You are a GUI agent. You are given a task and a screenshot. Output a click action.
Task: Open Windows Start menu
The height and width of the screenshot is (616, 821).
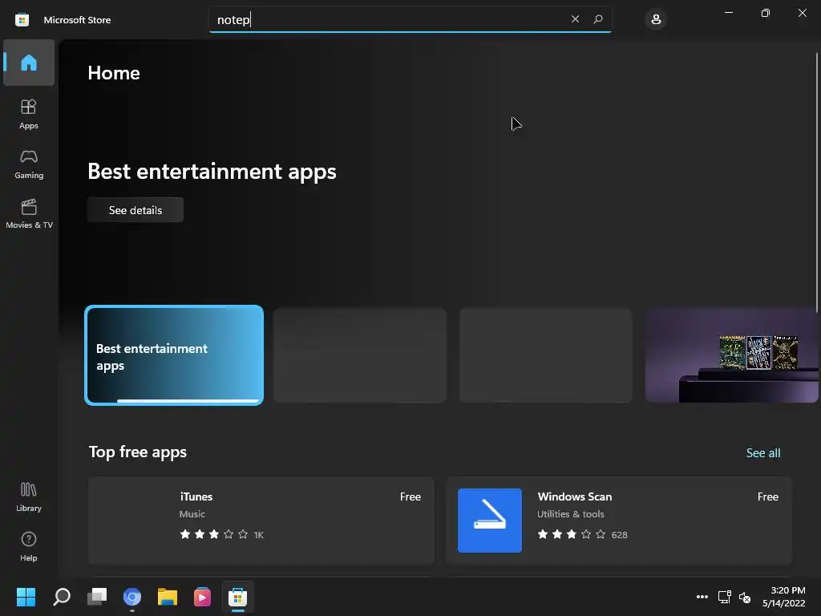click(26, 597)
